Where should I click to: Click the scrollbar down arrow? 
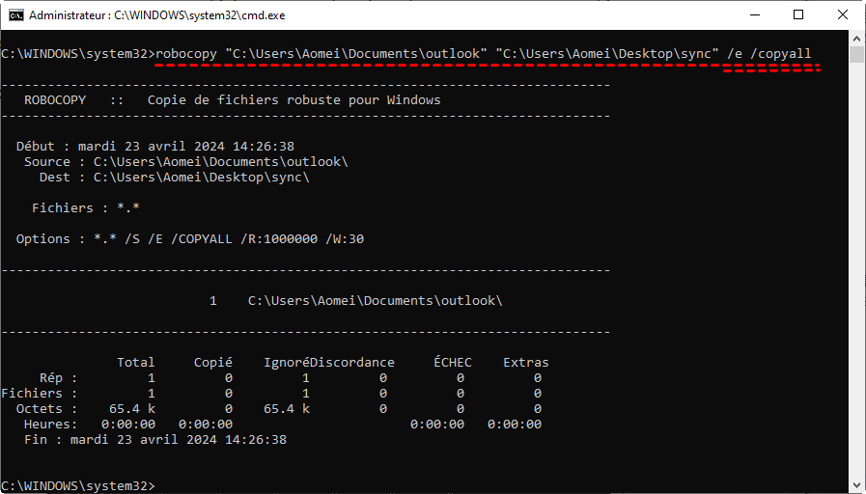[x=856, y=485]
